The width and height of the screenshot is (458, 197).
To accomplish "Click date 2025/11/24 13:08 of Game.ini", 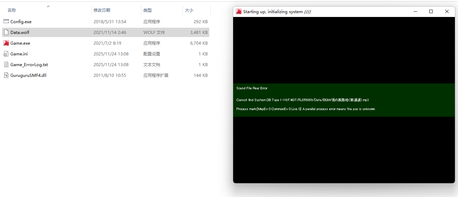I will point(111,54).
